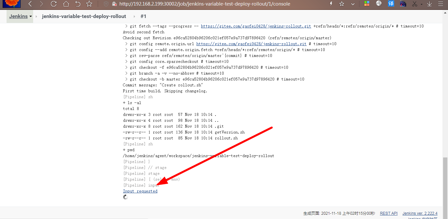The image size is (448, 219).
Task: Click the 'Checking out Revision' log line
Action: (x=227, y=38)
